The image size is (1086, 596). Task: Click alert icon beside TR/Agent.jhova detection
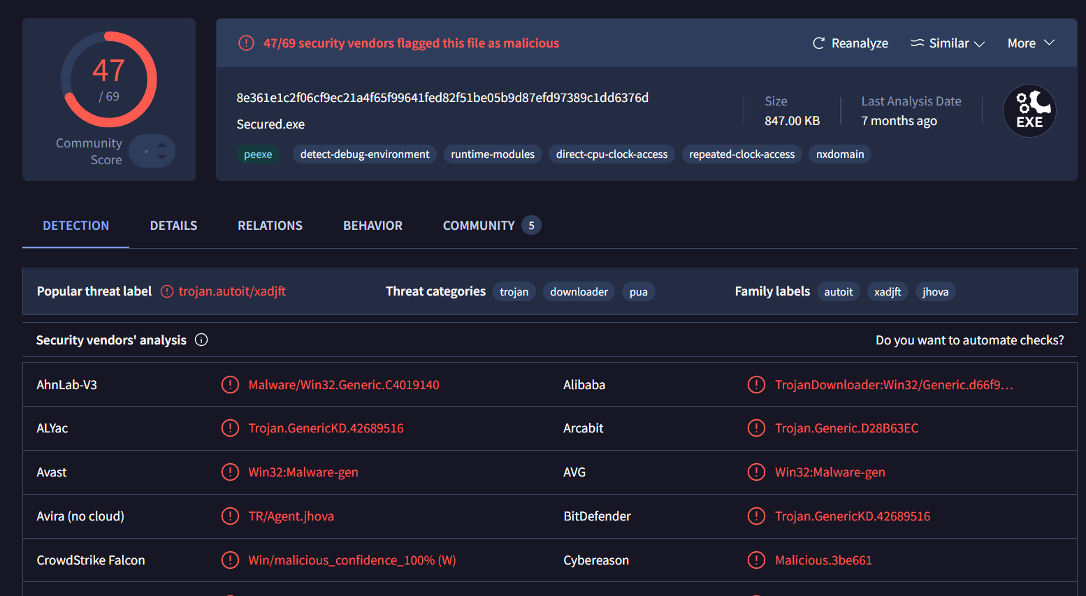230,516
